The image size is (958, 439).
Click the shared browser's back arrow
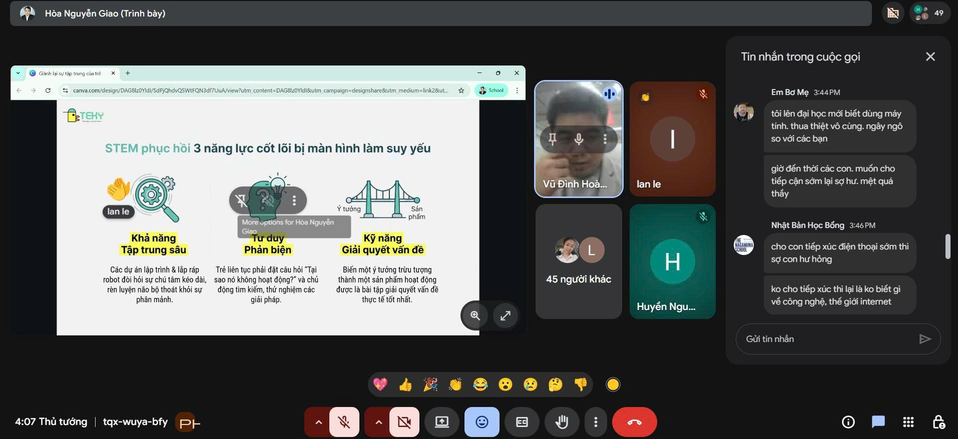[x=19, y=90]
